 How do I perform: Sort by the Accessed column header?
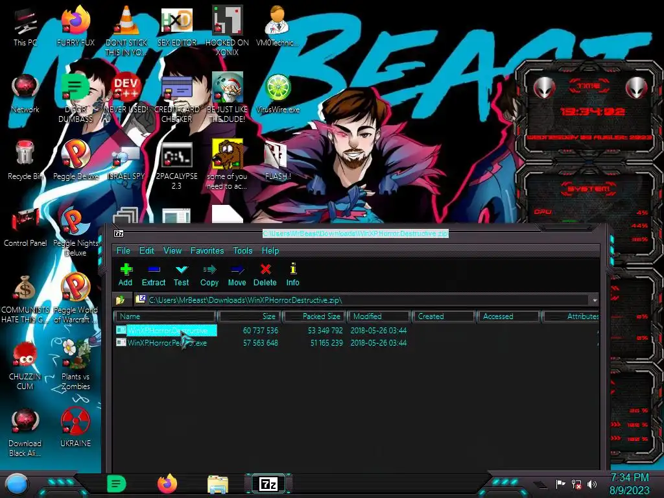pos(508,316)
